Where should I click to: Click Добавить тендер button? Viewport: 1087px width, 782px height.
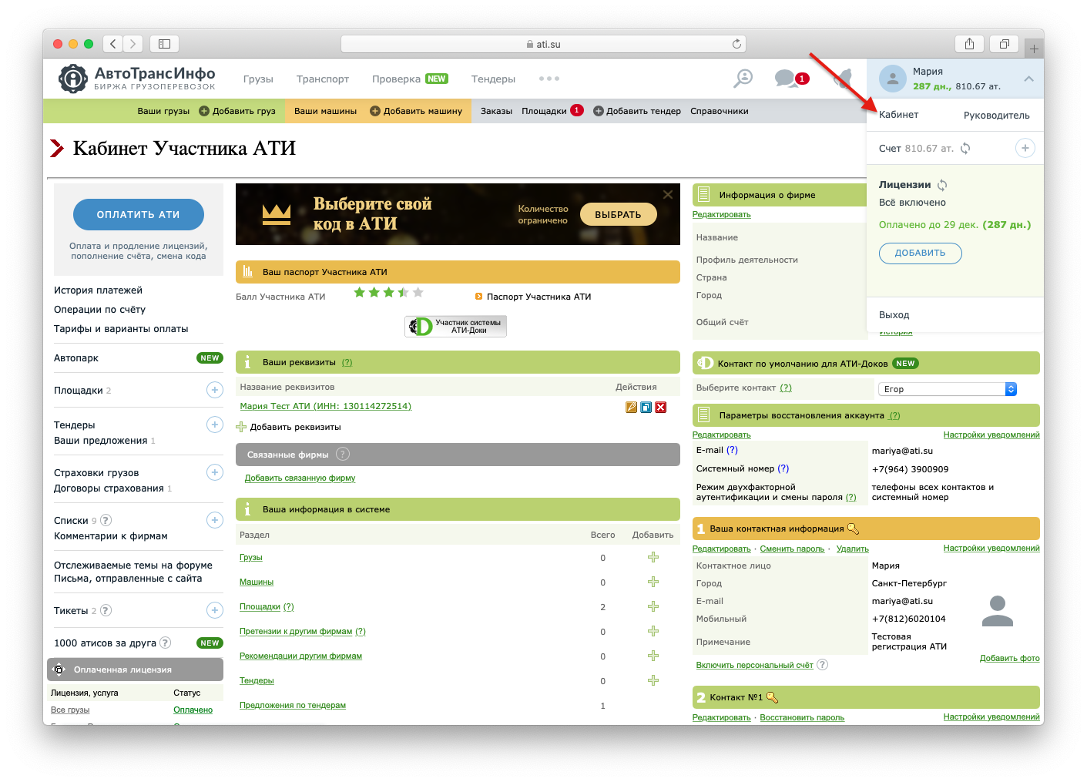637,111
